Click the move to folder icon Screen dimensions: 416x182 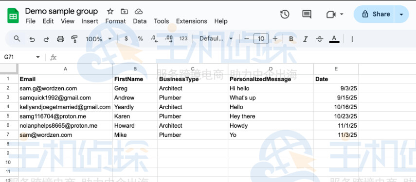click(x=124, y=11)
